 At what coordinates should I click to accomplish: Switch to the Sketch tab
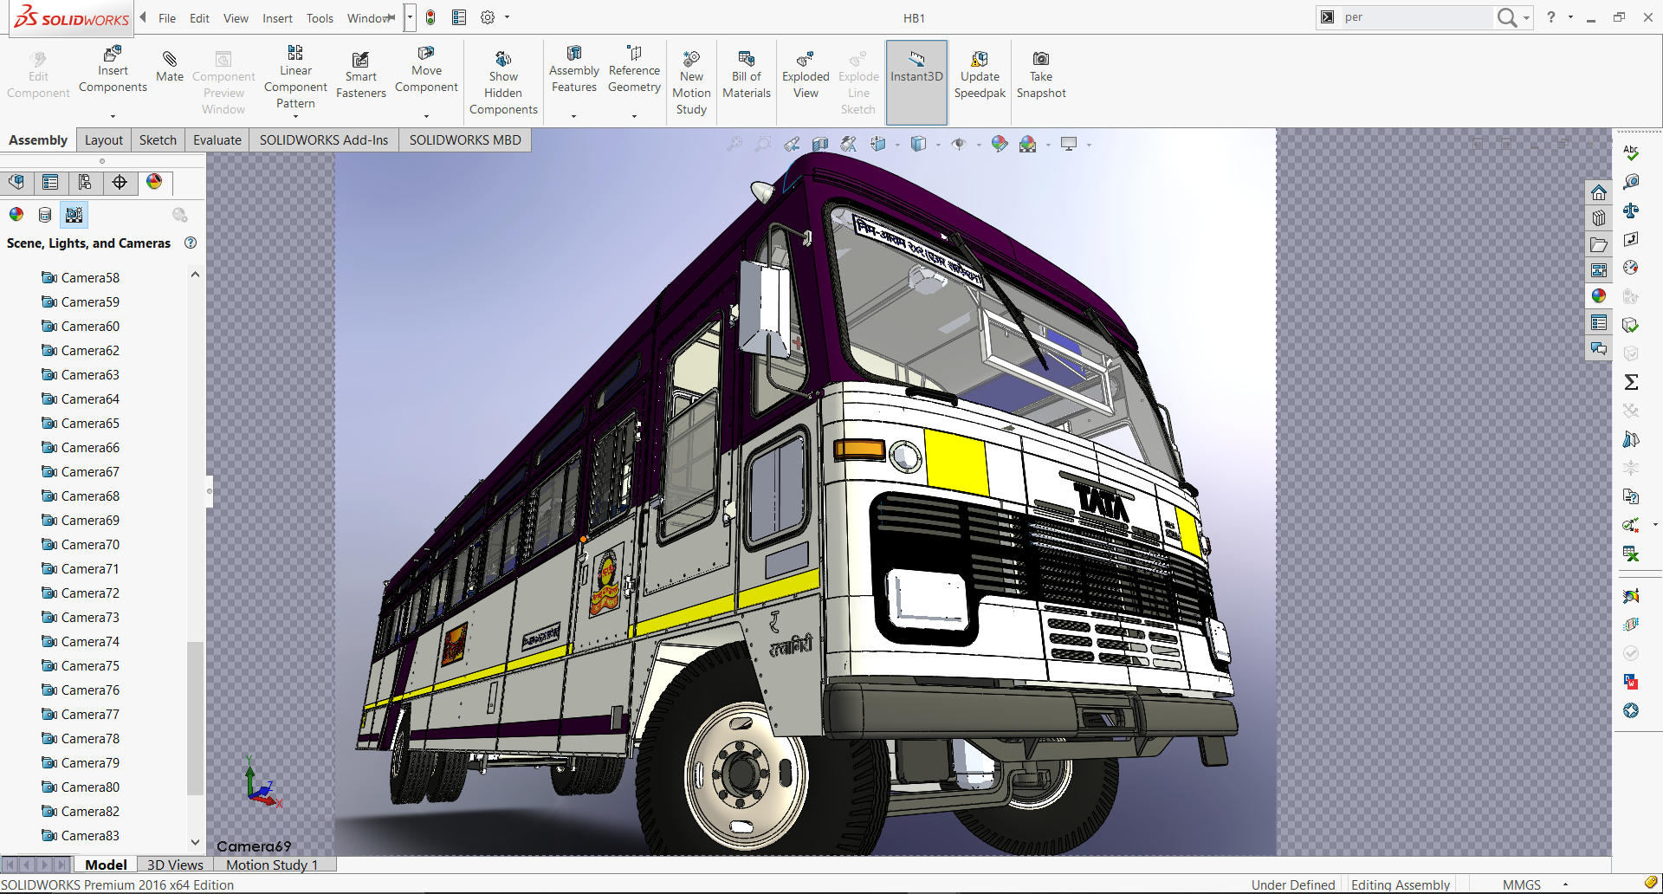[158, 140]
